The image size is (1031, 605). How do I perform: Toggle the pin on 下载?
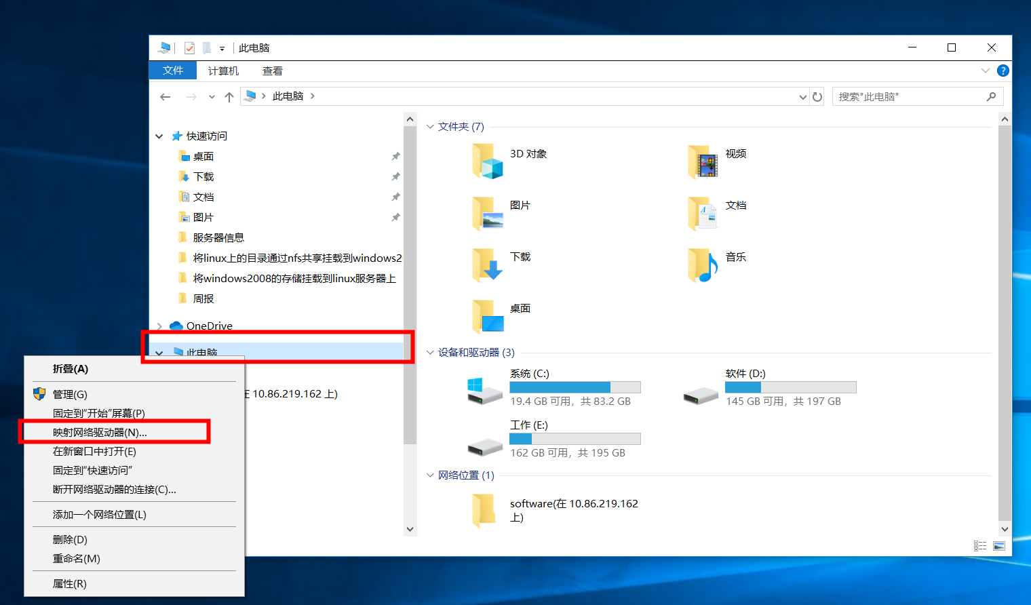click(395, 176)
